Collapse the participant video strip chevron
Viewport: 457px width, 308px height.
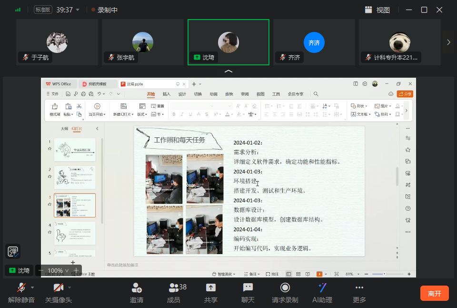[x=228, y=71]
